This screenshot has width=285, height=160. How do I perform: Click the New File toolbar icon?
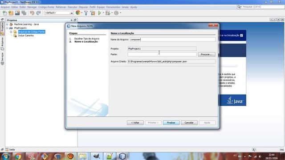4,13
